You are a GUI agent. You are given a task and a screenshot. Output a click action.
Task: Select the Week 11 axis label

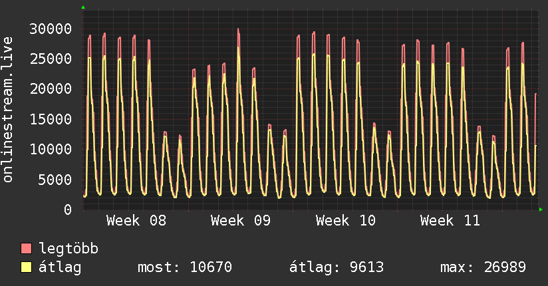[450, 221]
